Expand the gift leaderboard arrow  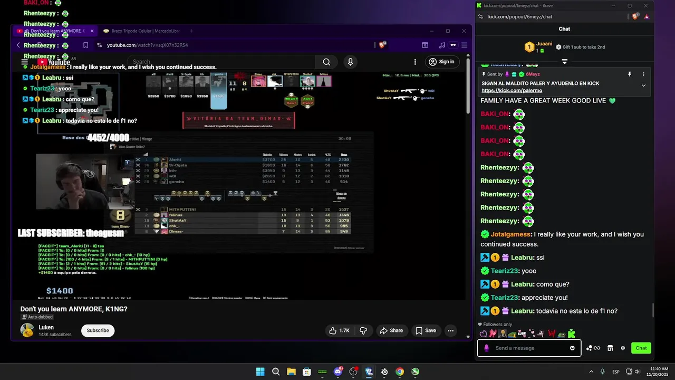coord(564,61)
